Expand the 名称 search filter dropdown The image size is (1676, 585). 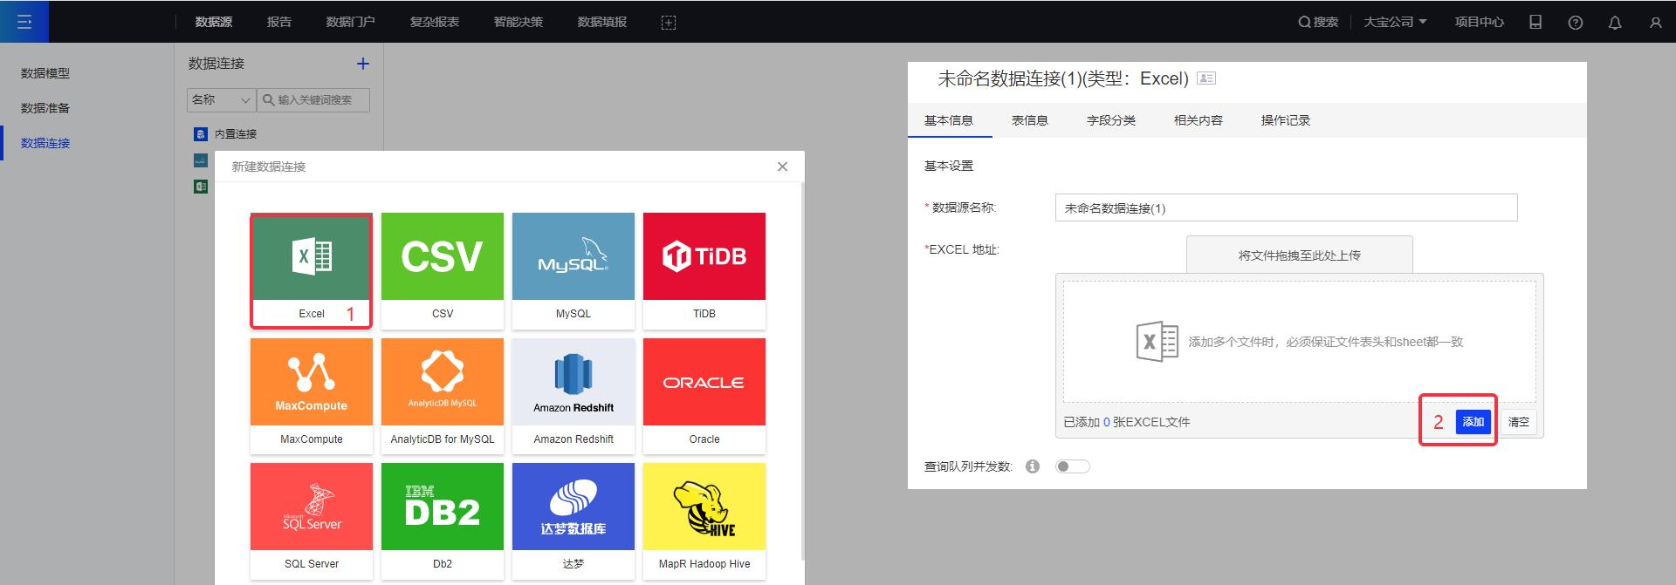(221, 100)
